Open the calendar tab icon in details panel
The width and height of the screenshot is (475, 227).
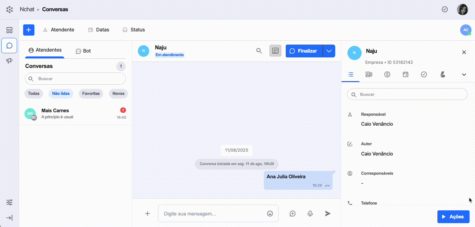tap(406, 74)
